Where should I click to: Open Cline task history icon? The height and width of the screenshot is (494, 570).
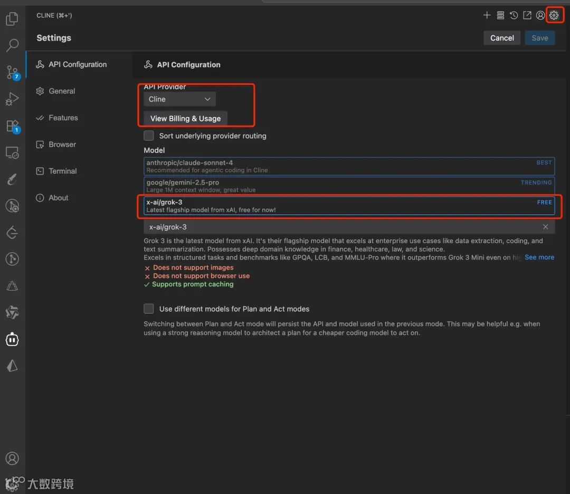514,15
